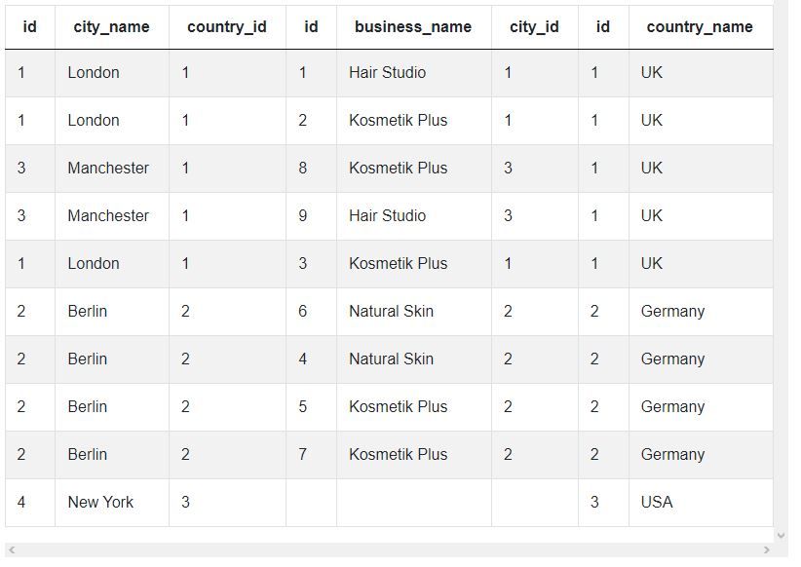Select the Germany cell in last Berlin row

[x=672, y=455]
